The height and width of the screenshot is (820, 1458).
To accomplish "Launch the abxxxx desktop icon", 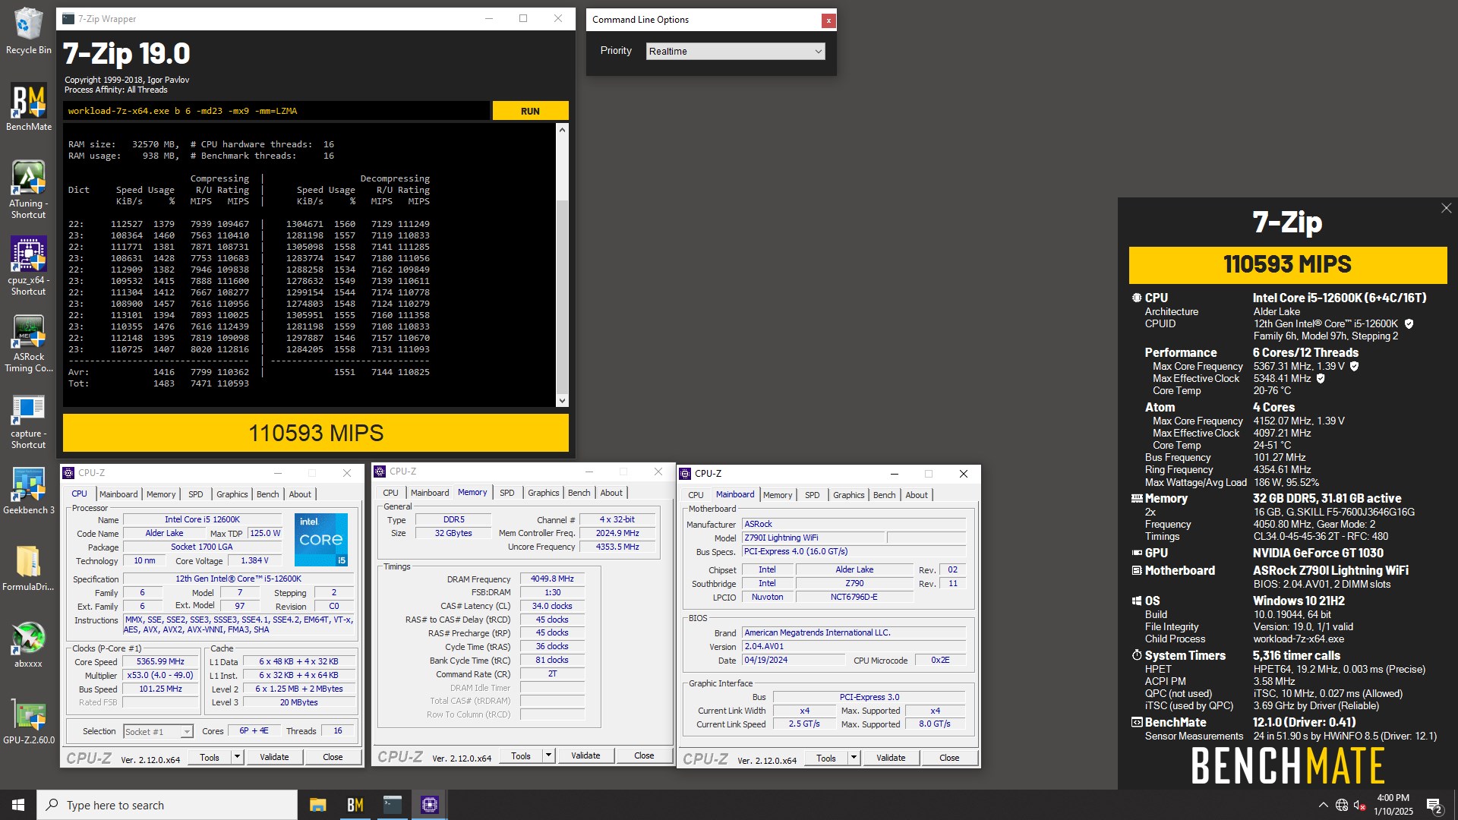I will tap(28, 645).
